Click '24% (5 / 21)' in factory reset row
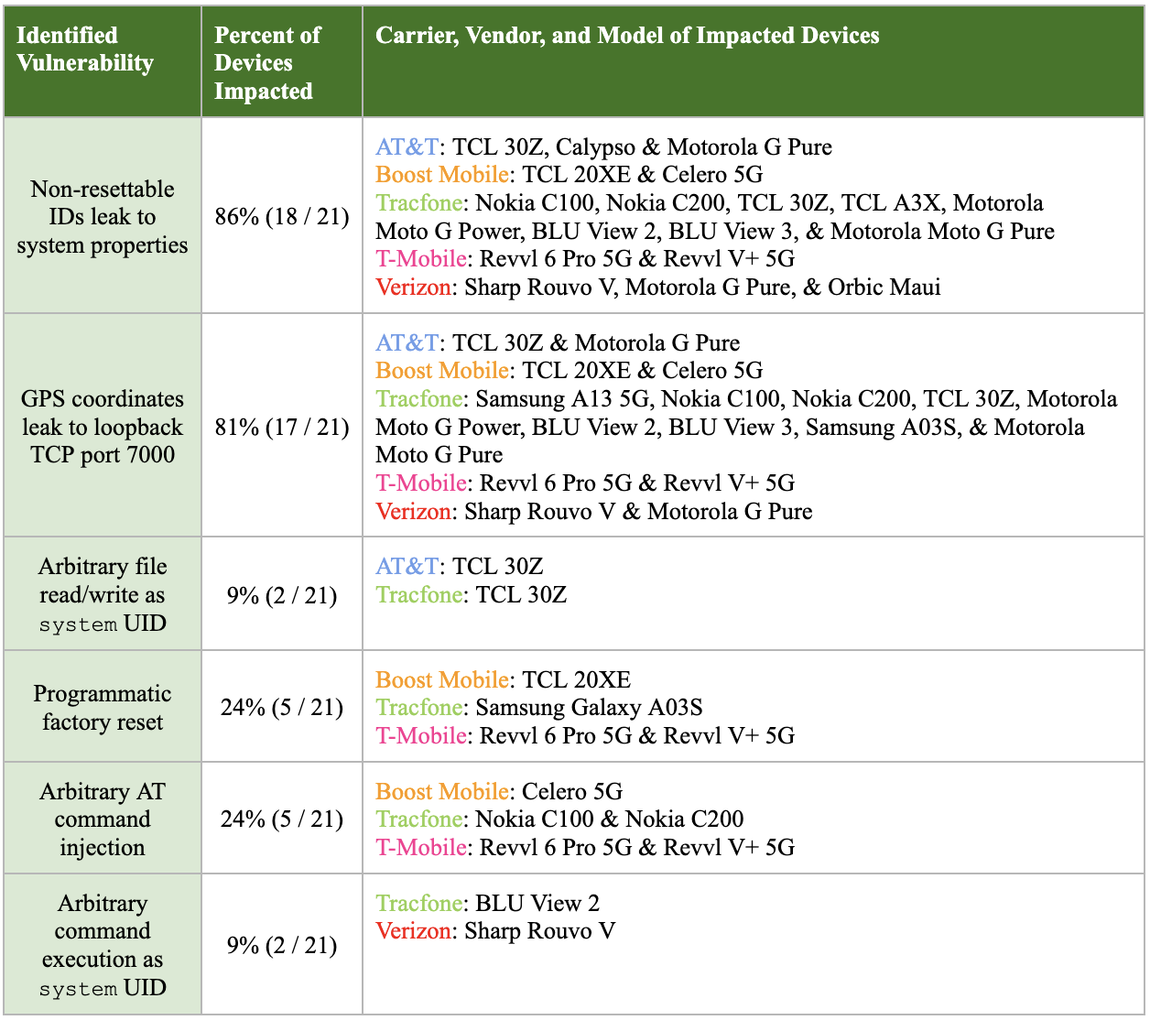This screenshot has width=1150, height=1020. tap(282, 707)
